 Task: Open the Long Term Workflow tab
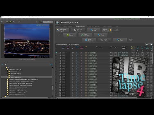(94, 26)
